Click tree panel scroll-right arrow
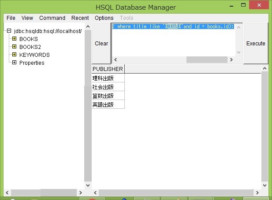272x200 pixels. point(81,193)
